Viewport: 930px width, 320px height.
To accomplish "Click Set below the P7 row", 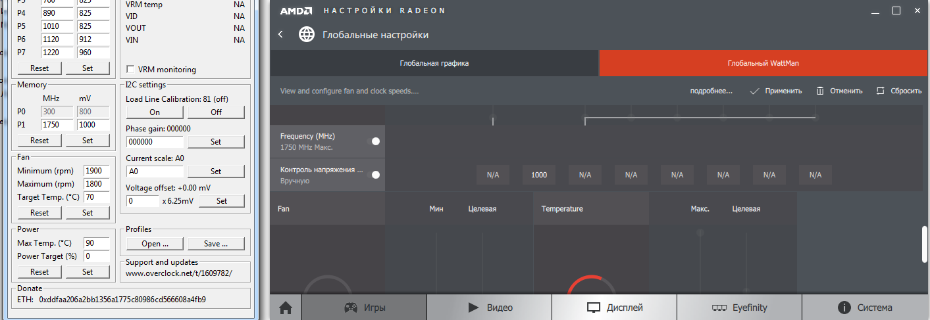I will coord(88,68).
